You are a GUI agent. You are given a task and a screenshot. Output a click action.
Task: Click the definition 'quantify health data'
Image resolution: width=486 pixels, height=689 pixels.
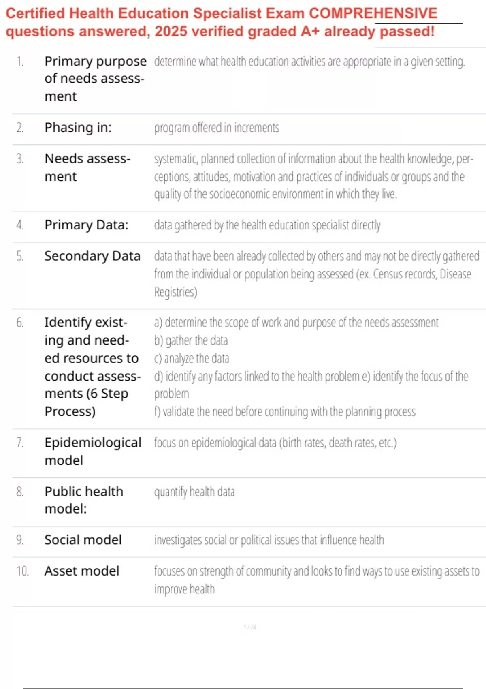coord(194,492)
